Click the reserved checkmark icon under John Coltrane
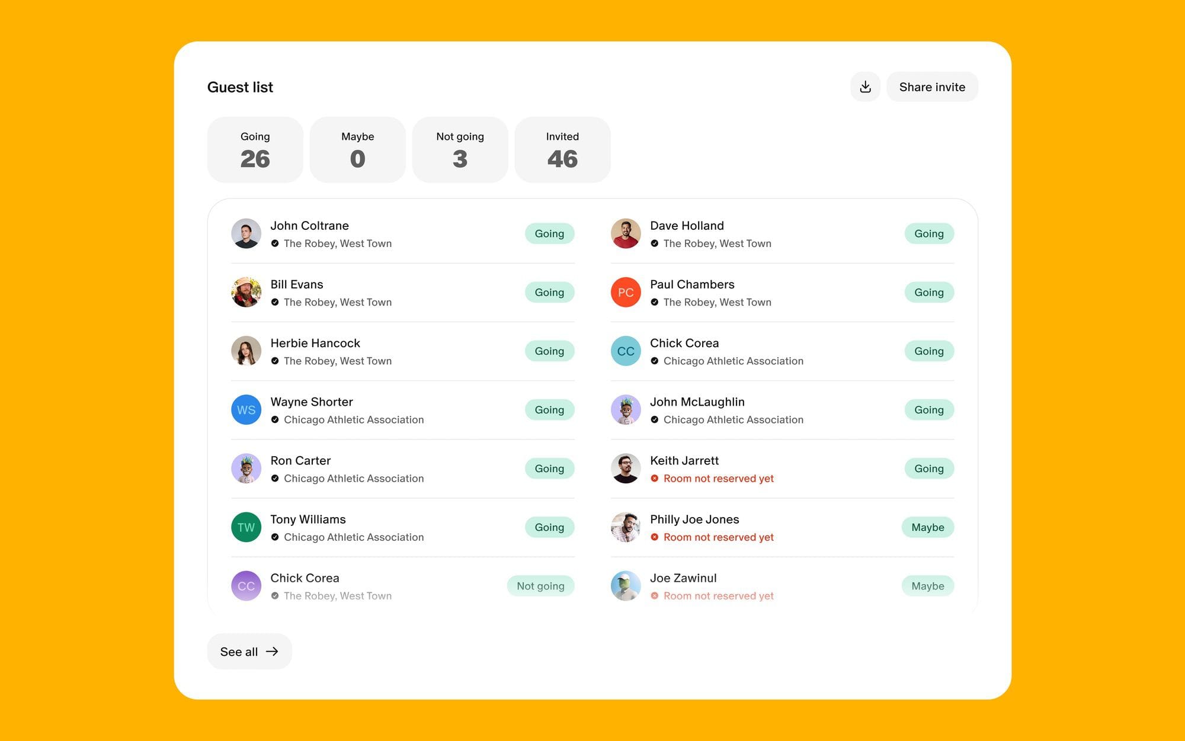The height and width of the screenshot is (741, 1185). (275, 243)
